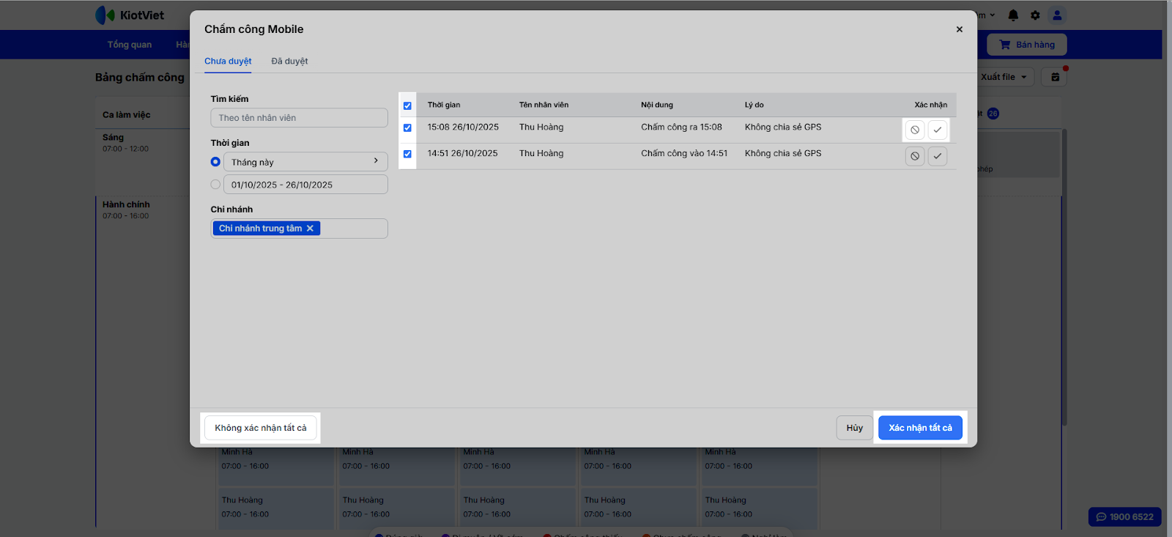Open the 01/10/2025 - 26/10/2025 date range picker
The height and width of the screenshot is (537, 1172).
pyautogui.click(x=305, y=185)
